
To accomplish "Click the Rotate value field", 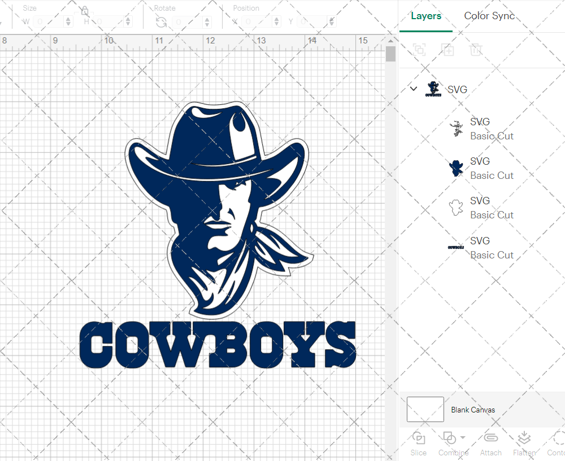I will point(188,22).
